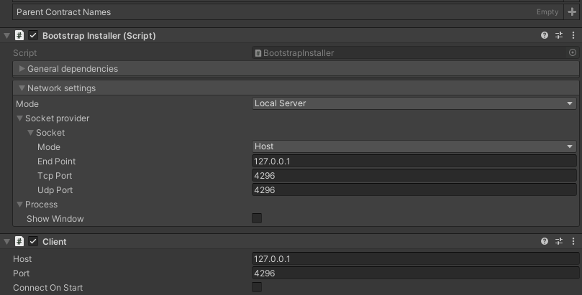Collapse the Network settings section

coord(22,88)
